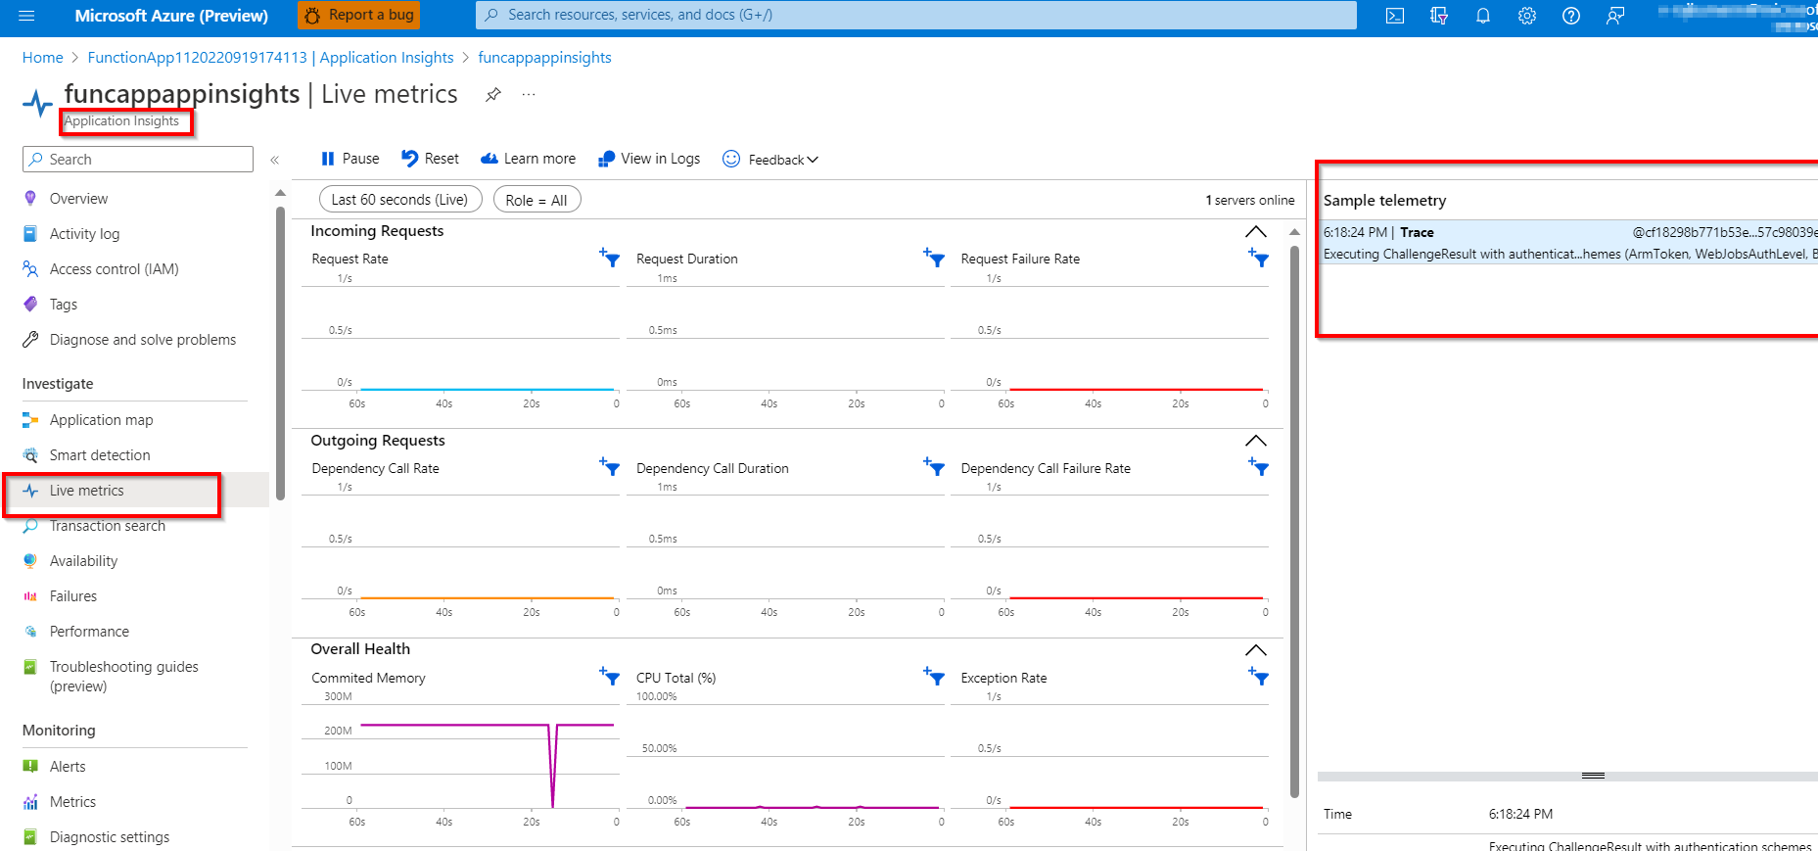The height and width of the screenshot is (851, 1818).
Task: Select the 6:18:24 PM Trace telemetry entry
Action: tap(1569, 243)
